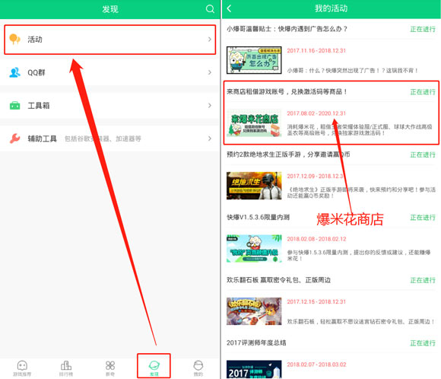Image resolution: width=441 pixels, height=379 pixels.
Task: Open 活动 menu label
Action: pyautogui.click(x=35, y=40)
